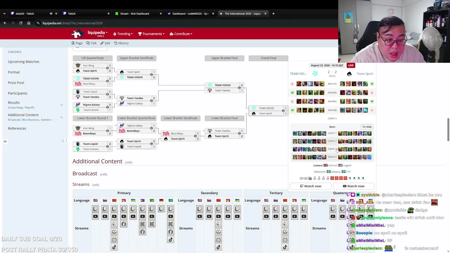Click edit link next to Additional Content heading
The image size is (450, 253).
pyautogui.click(x=129, y=162)
